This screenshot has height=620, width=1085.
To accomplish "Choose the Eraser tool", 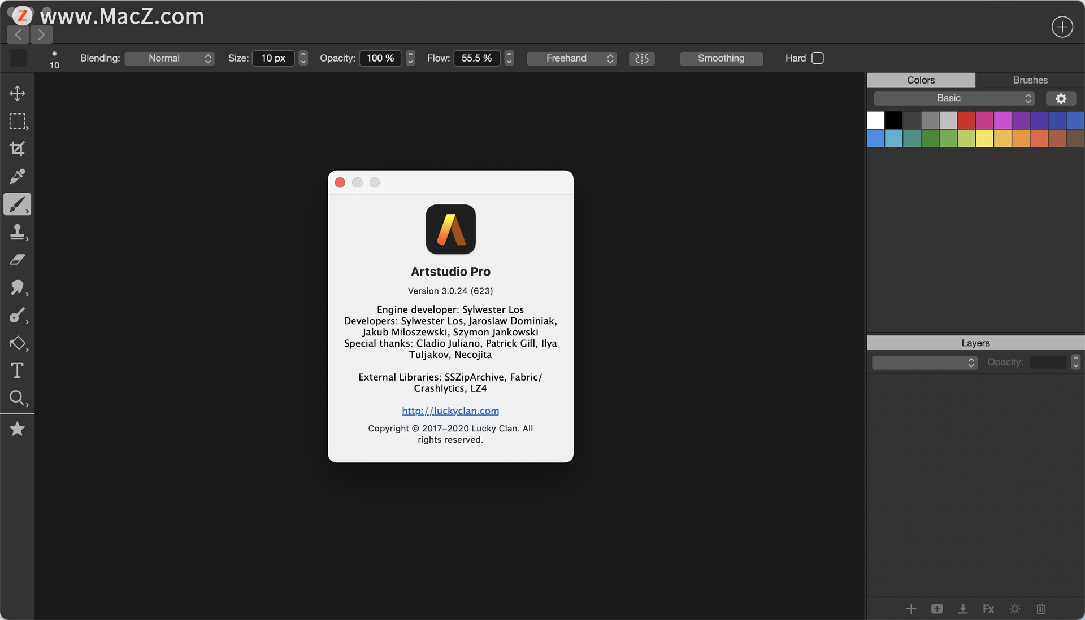I will click(18, 260).
